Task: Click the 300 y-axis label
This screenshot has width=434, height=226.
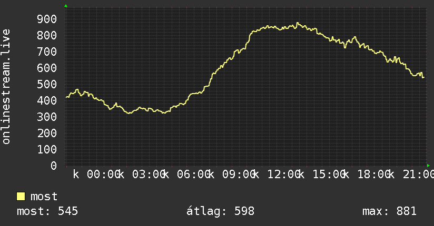Action: [47, 117]
